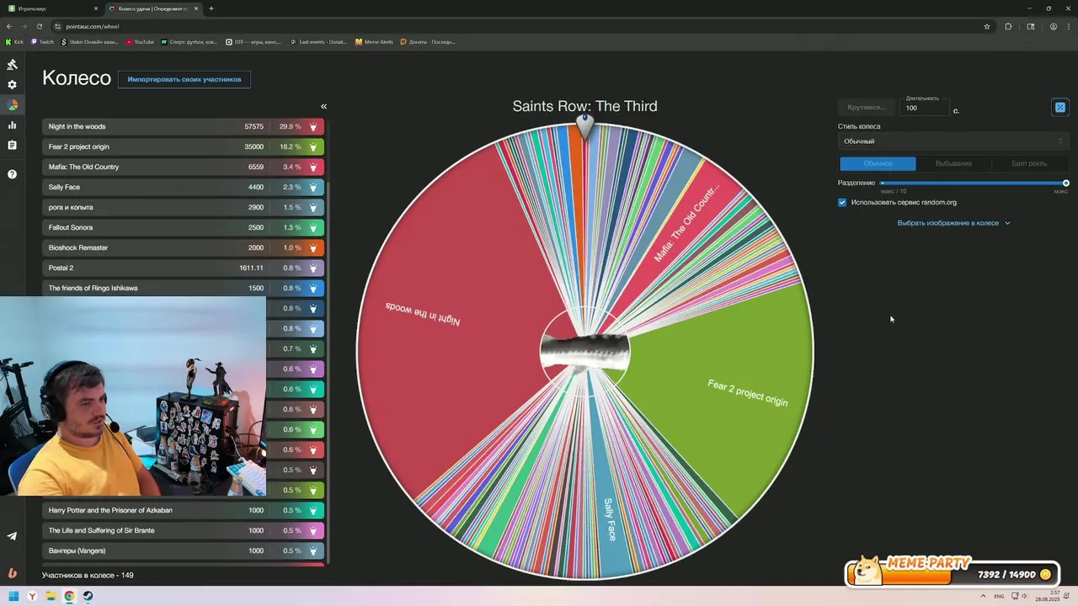Click spotlight icon for Sir Brante row

click(313, 530)
